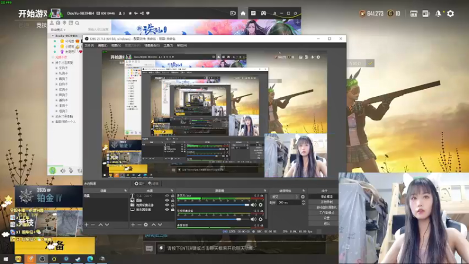Image resolution: width=469 pixels, height=264 pixels.
Task: Open gamepad icon in Douyu top bar
Action: [x=263, y=13]
